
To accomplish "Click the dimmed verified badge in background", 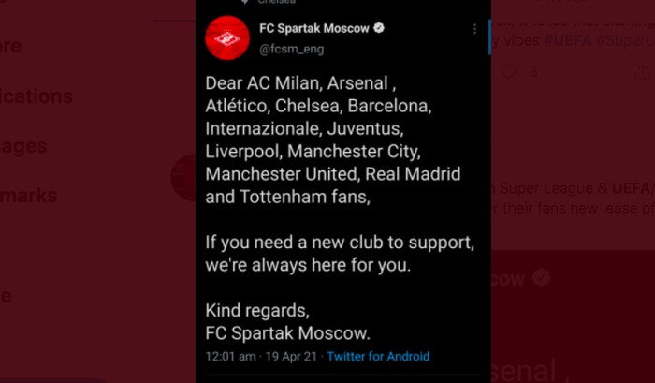I will [x=542, y=277].
